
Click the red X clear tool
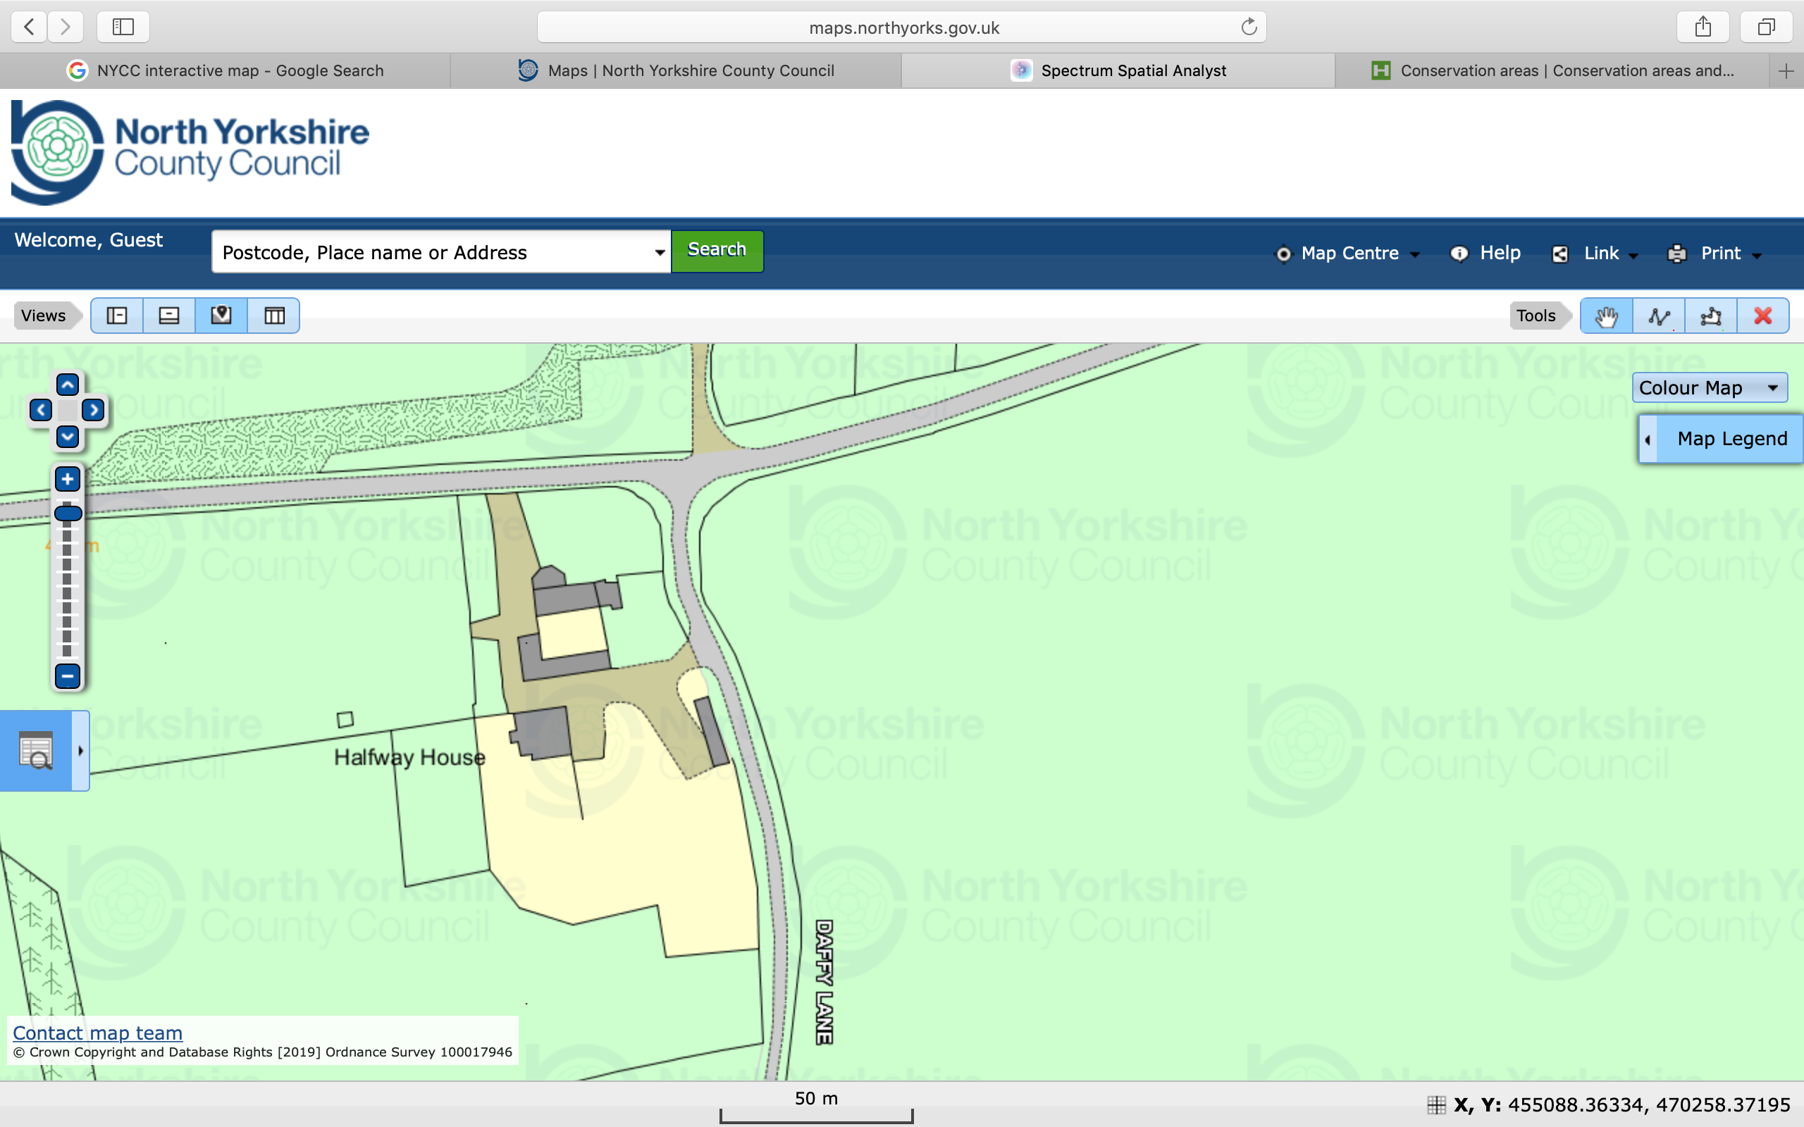pos(1763,316)
